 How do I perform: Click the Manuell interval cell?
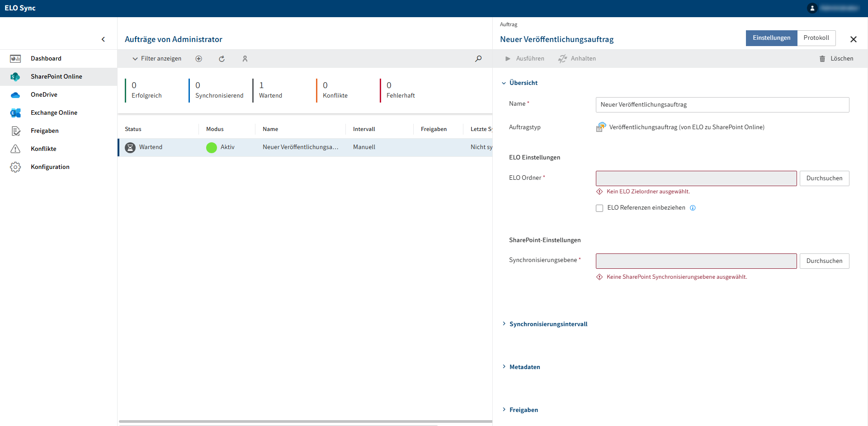click(364, 147)
